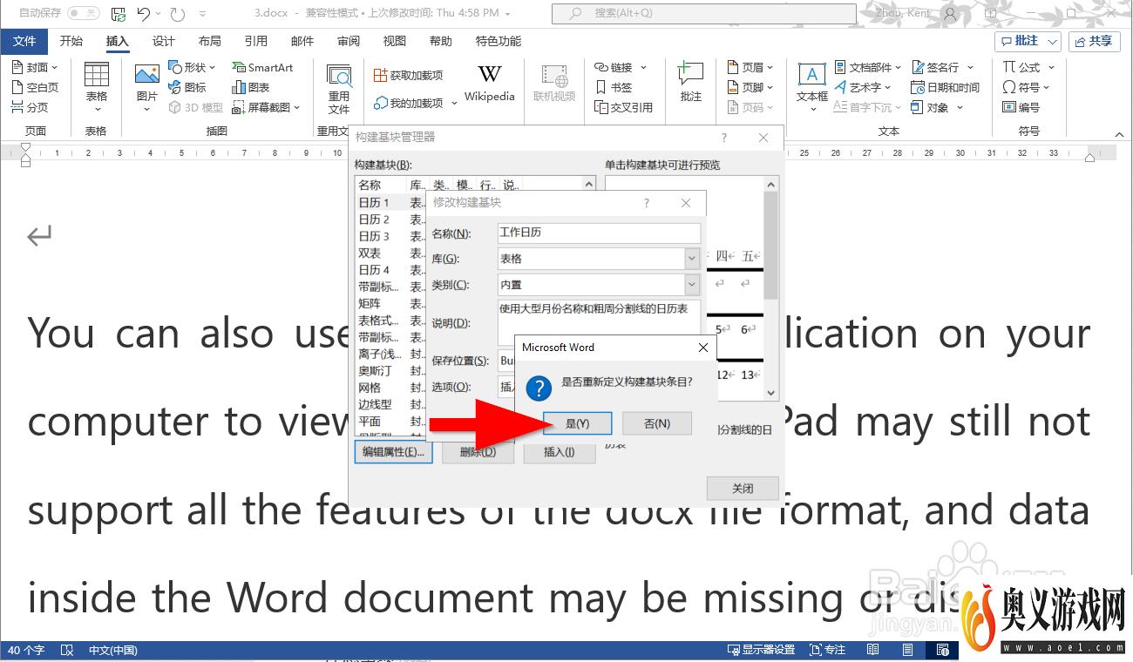The width and height of the screenshot is (1133, 662).
Task: Click Focus (专注) mode in status bar
Action: (827, 650)
